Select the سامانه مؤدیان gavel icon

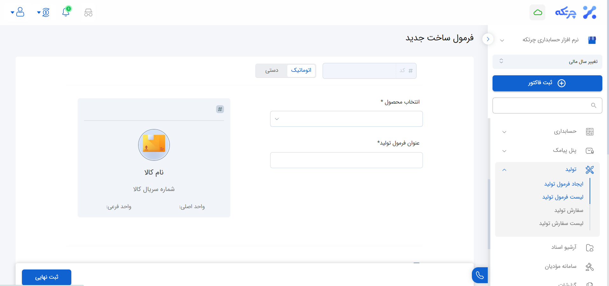589,267
